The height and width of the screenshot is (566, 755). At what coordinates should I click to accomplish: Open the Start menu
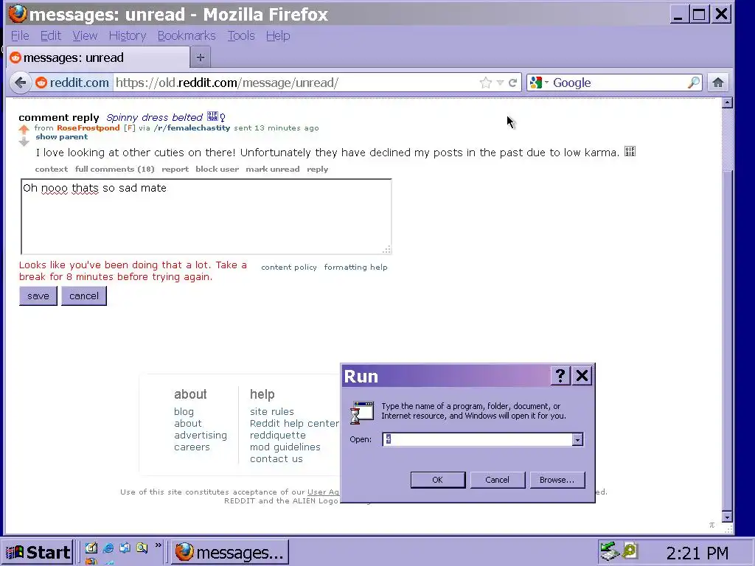click(38, 552)
